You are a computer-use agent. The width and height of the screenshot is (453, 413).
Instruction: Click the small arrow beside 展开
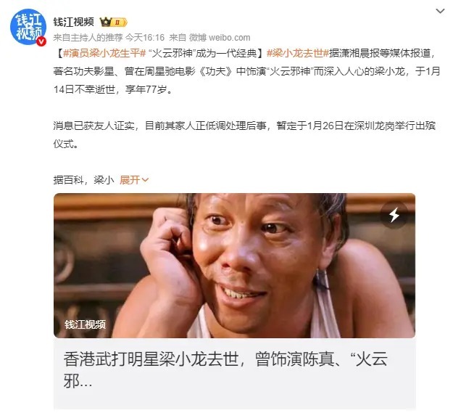pos(145,180)
